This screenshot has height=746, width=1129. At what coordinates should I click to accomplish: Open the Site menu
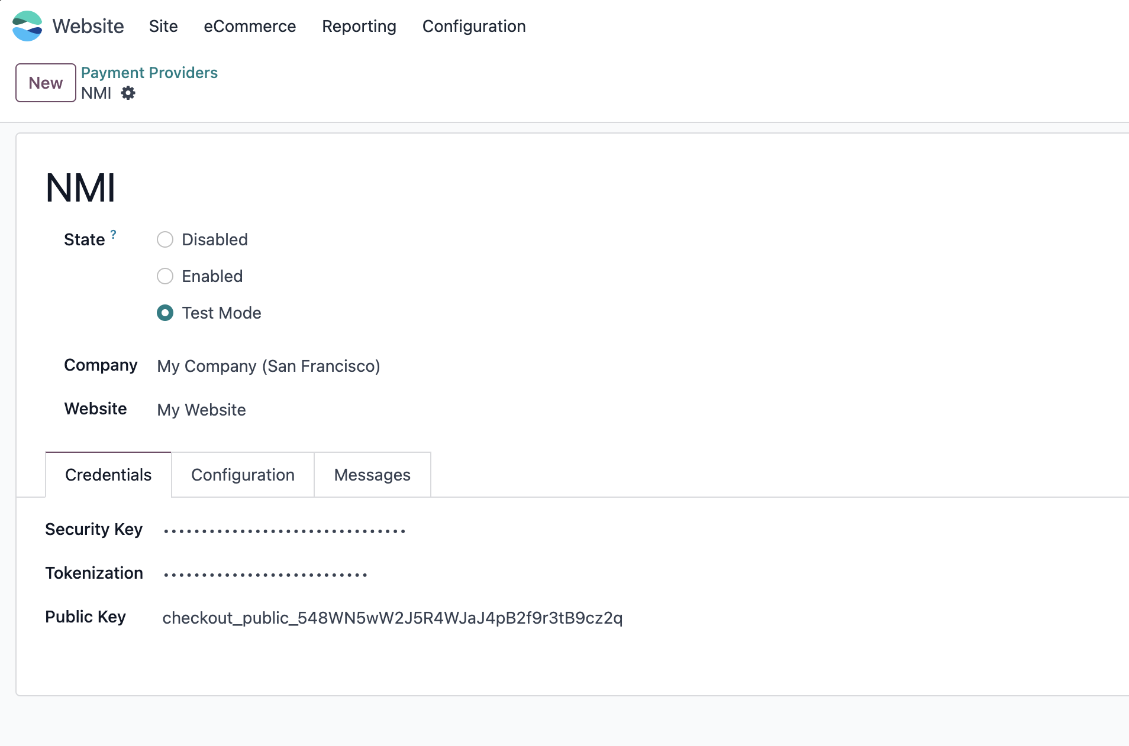(163, 26)
